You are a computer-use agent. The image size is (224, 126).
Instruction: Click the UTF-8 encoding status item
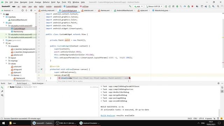click(x=201, y=118)
